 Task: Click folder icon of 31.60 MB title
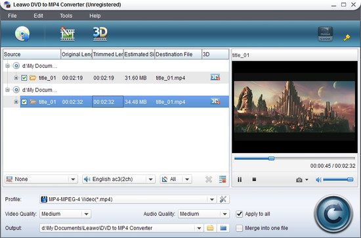(x=33, y=78)
